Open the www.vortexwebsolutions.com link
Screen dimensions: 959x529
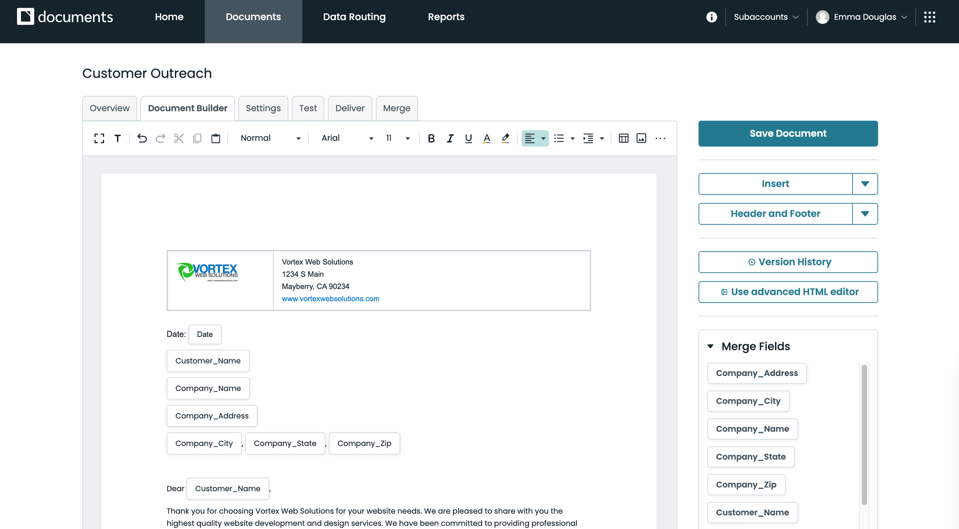pyautogui.click(x=330, y=298)
